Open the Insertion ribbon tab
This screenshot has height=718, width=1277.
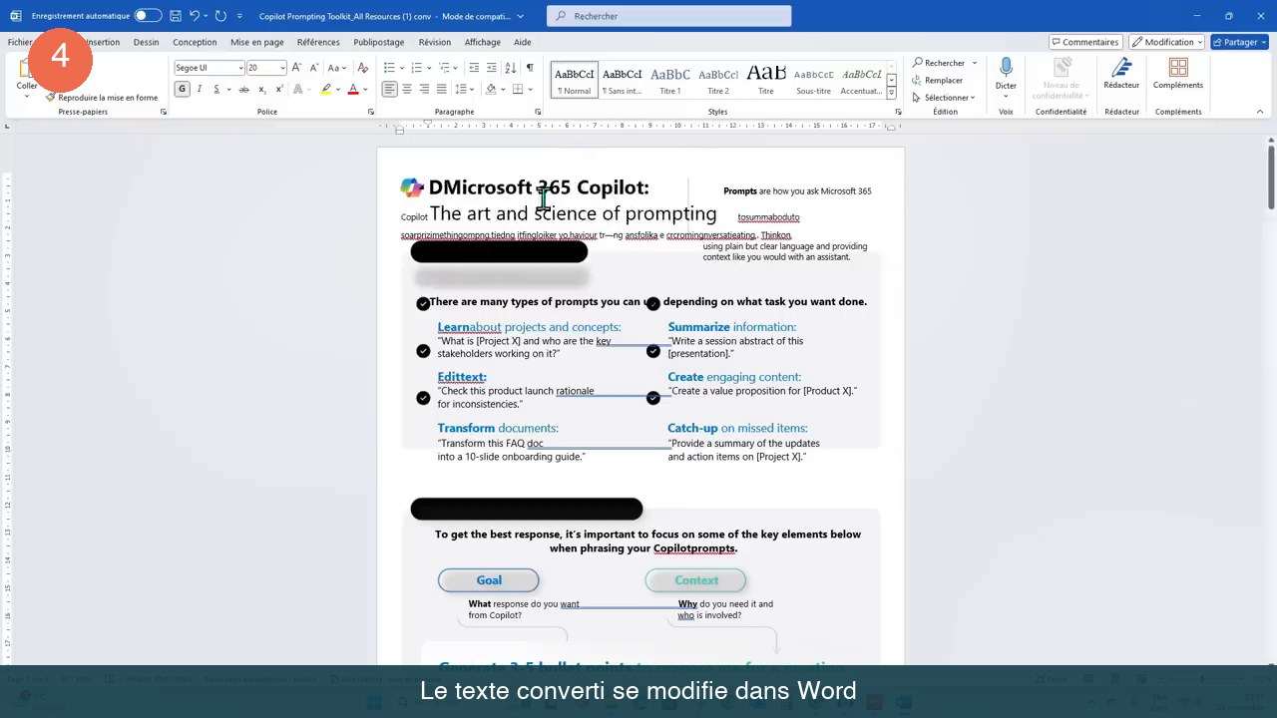click(x=101, y=42)
